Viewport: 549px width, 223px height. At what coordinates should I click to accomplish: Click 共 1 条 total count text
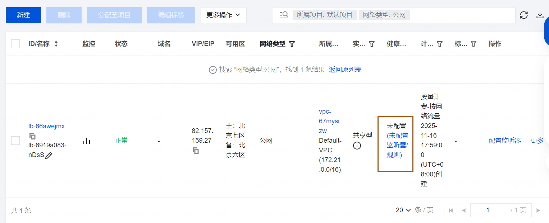coord(21,210)
